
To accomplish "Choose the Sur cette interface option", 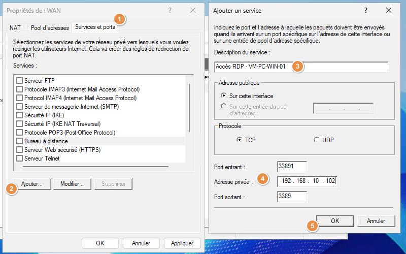I will (x=223, y=96).
